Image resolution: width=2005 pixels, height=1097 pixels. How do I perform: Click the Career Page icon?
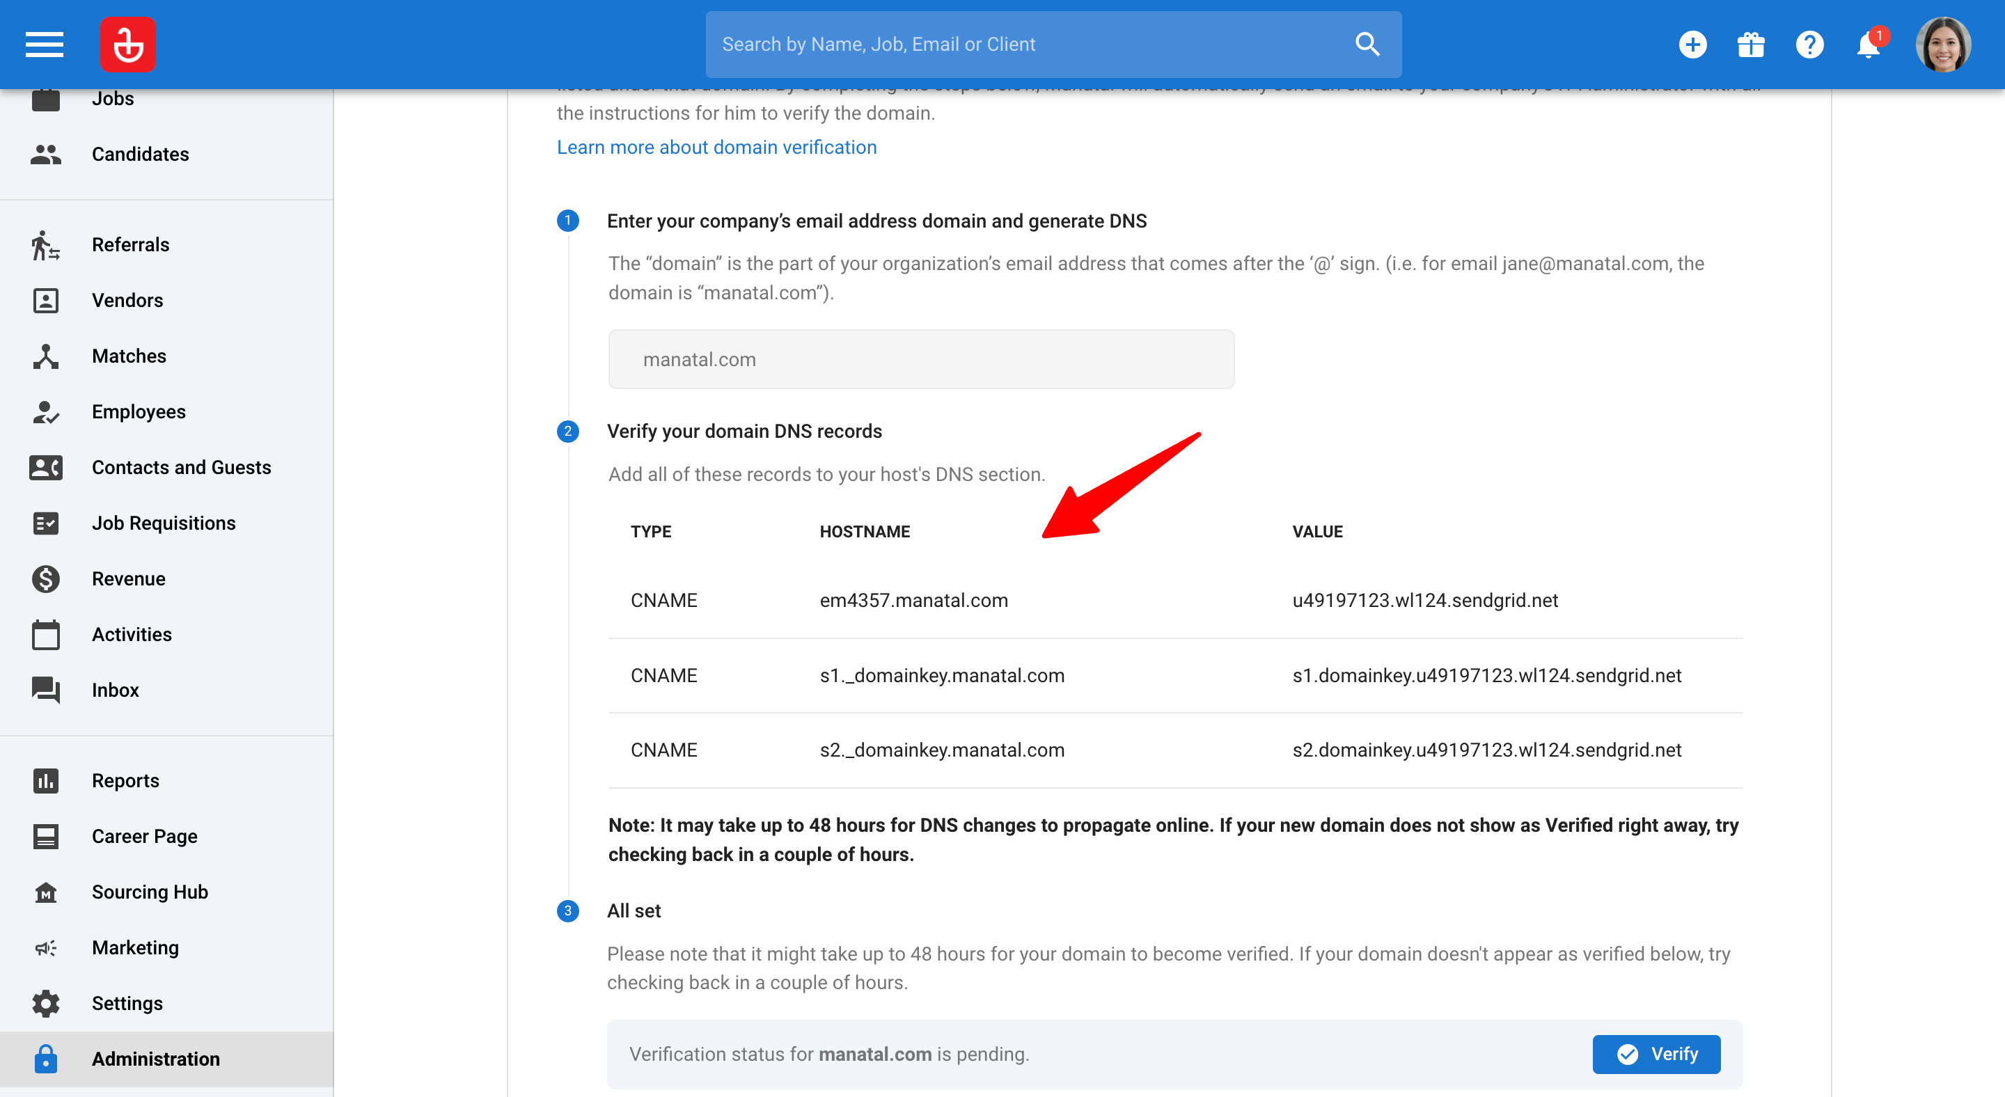coord(46,835)
